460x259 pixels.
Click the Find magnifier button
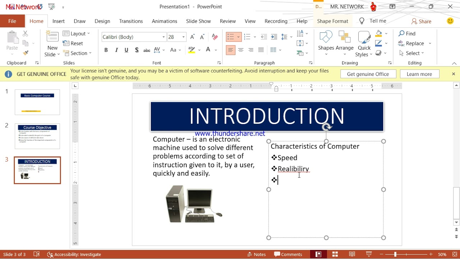point(407,33)
